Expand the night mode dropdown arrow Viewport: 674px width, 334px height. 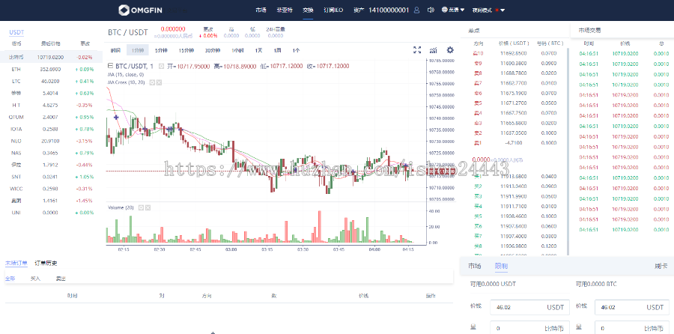tap(503, 10)
